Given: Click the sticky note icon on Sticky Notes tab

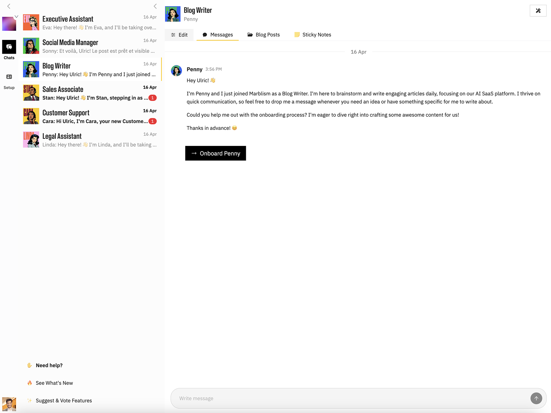Looking at the screenshot, I should tap(297, 34).
